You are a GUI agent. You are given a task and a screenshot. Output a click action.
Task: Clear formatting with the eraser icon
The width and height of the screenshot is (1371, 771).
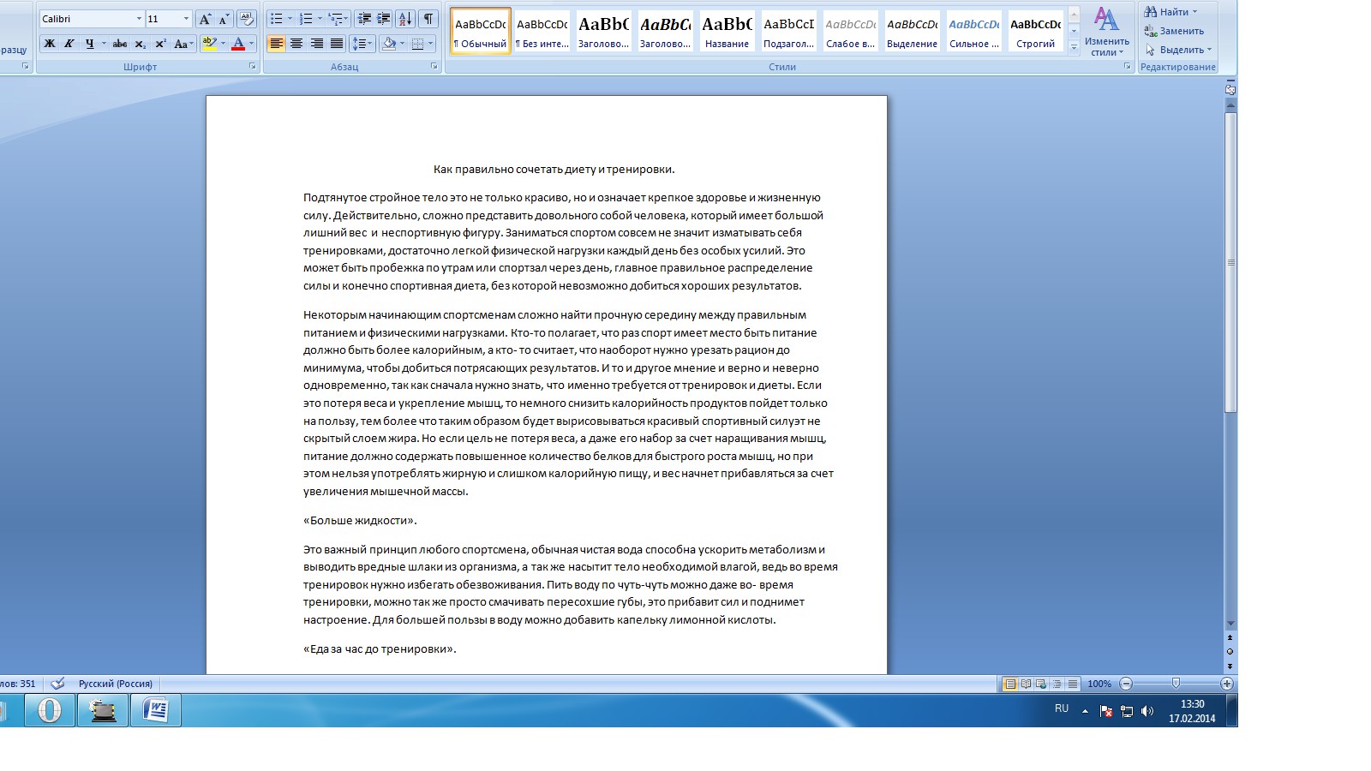247,19
